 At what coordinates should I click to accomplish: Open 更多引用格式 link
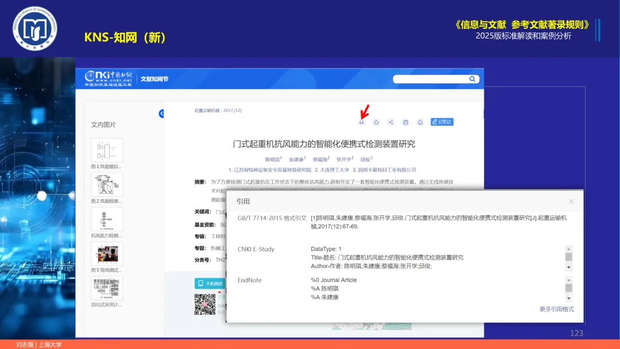(x=556, y=309)
